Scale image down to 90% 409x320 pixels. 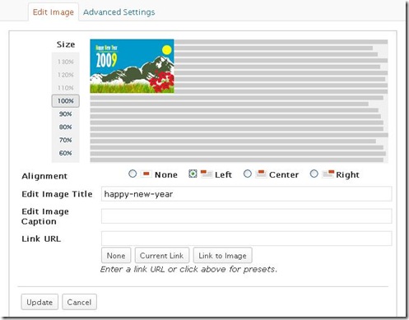(66, 114)
